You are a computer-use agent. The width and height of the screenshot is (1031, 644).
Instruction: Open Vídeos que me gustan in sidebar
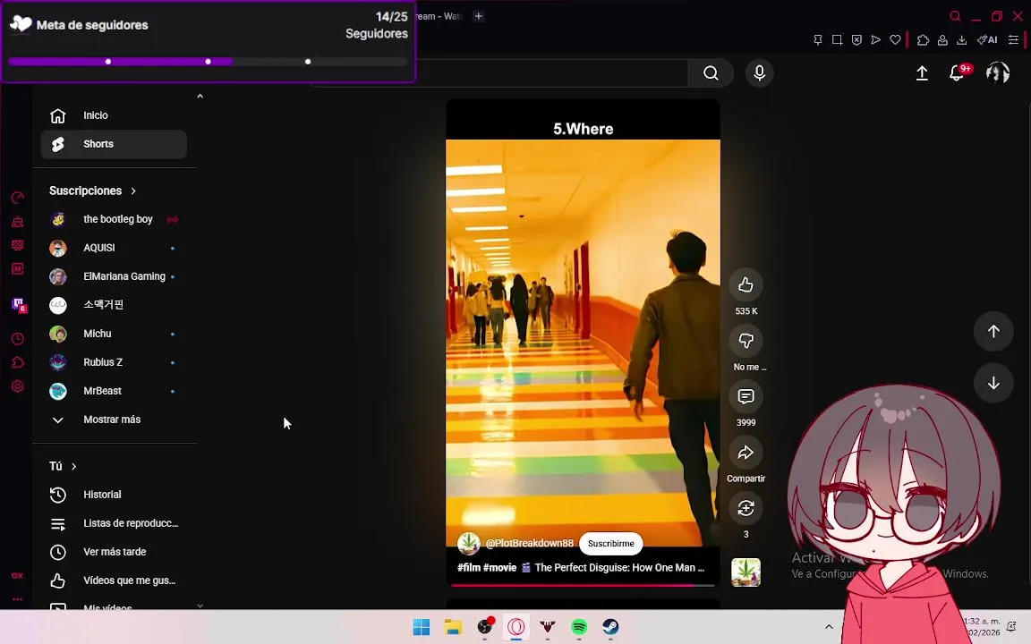pyautogui.click(x=114, y=580)
